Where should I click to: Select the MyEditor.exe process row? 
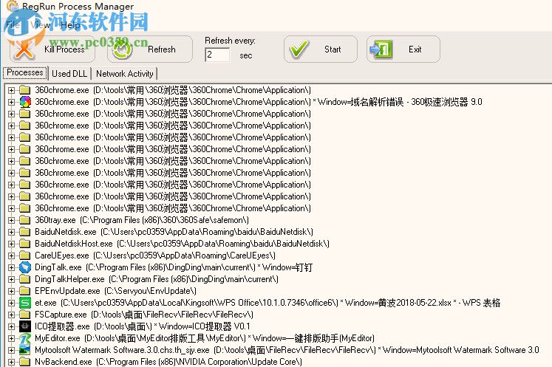[x=205, y=338]
